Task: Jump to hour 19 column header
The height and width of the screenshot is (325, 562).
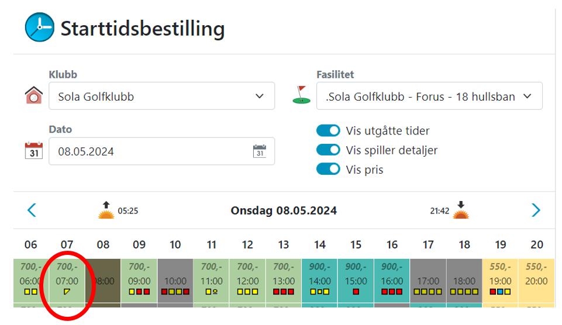Action: (501, 245)
